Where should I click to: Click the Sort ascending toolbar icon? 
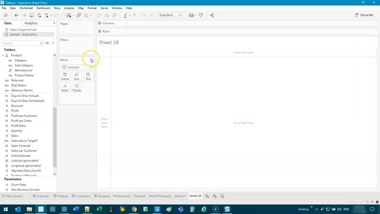tap(107, 15)
